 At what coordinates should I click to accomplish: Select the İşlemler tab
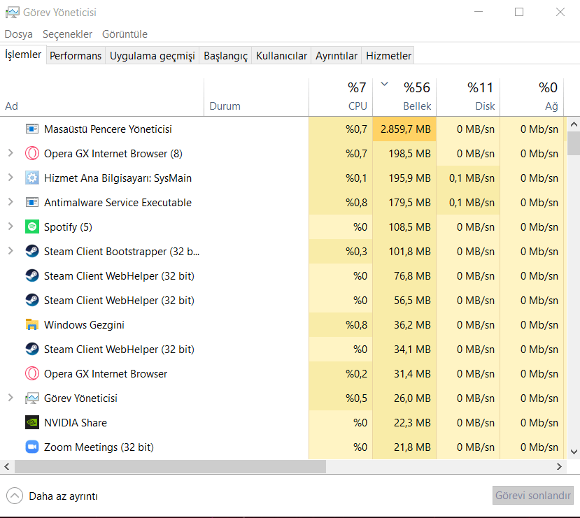pyautogui.click(x=23, y=55)
